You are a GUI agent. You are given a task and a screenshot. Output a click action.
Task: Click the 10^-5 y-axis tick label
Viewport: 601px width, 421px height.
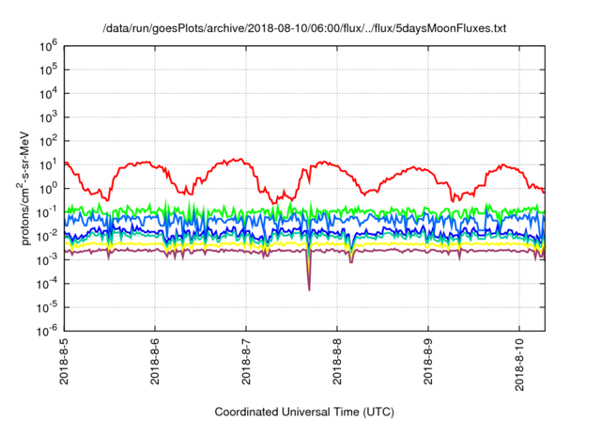(x=48, y=307)
